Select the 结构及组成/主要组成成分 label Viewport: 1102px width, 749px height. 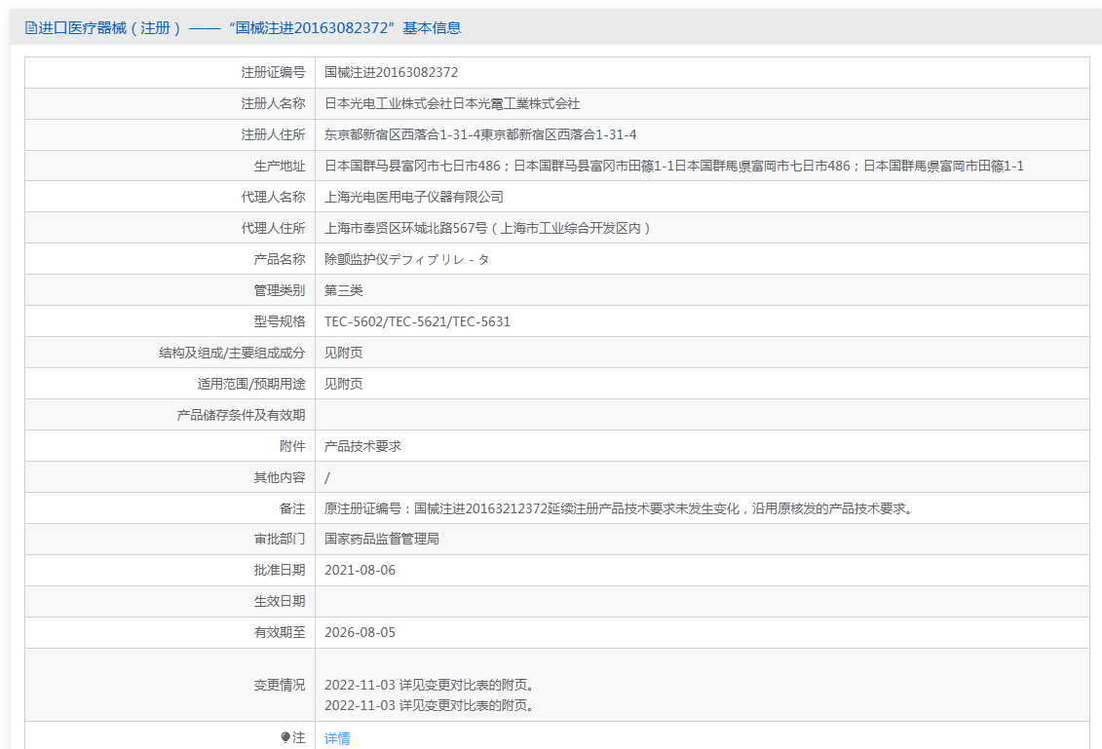232,353
